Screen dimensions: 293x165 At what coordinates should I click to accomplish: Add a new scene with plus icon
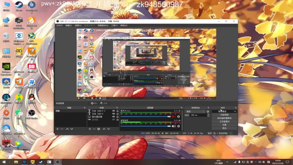[58, 129]
